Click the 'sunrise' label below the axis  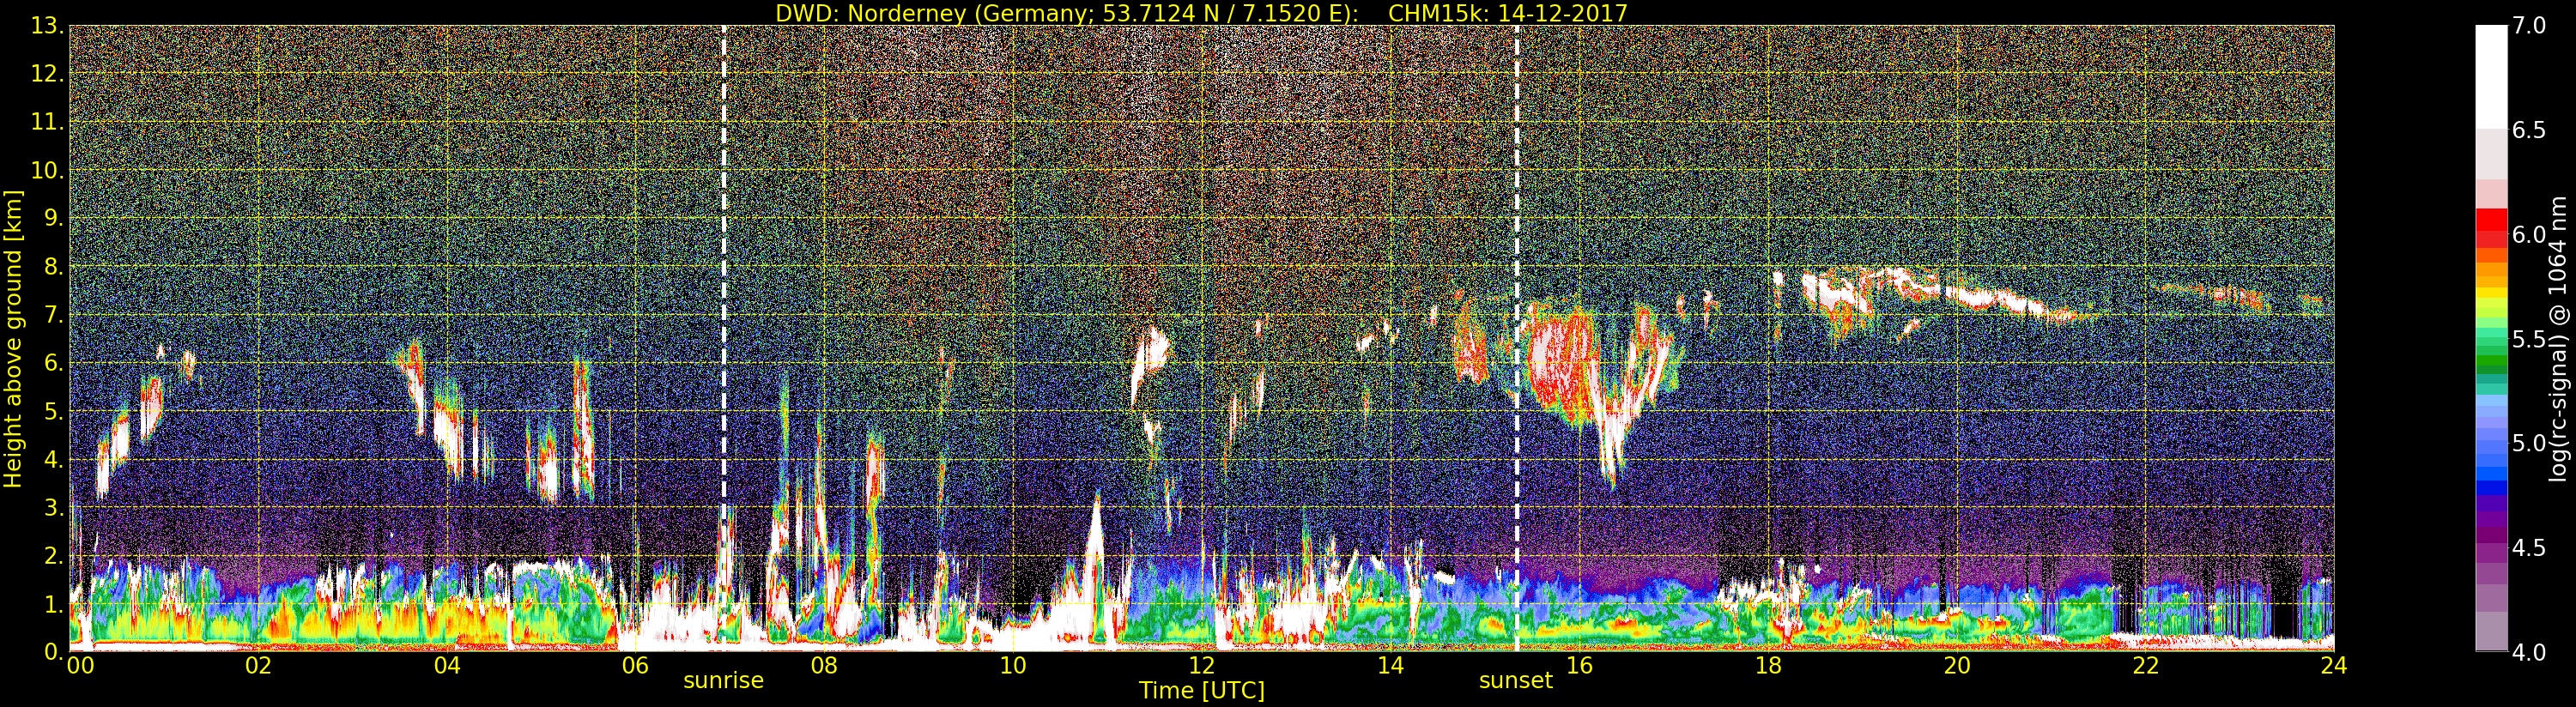pos(723,681)
